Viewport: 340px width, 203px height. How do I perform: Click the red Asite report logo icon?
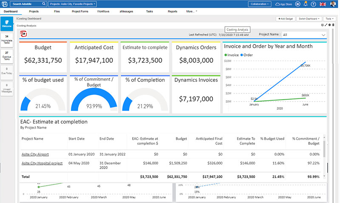tap(23, 34)
